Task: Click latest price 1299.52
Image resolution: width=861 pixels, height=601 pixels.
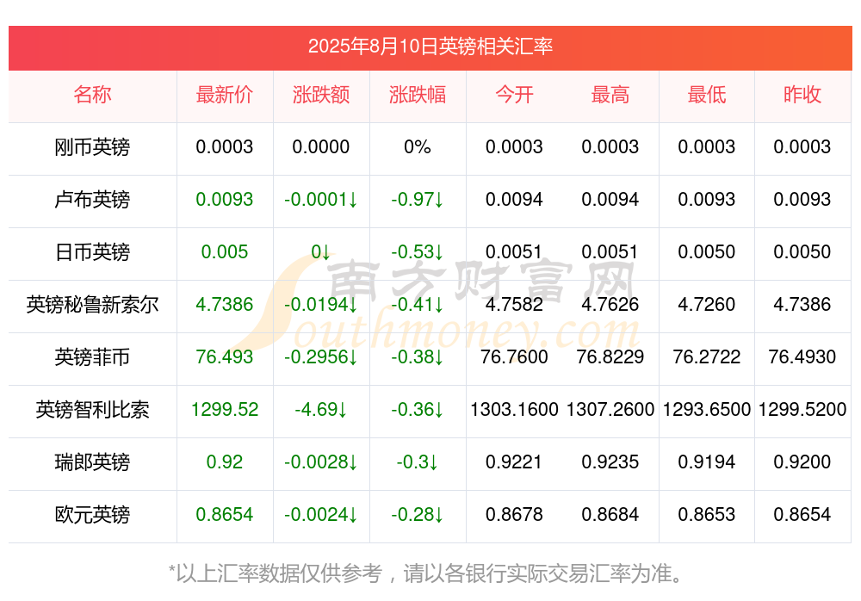Action: (225, 410)
